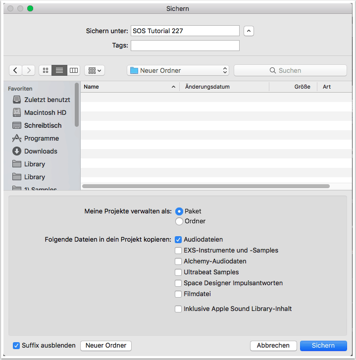
Task: Select Schreibtisch in the sidebar
Action: pyautogui.click(x=42, y=125)
